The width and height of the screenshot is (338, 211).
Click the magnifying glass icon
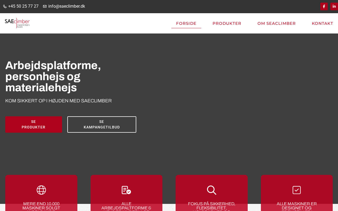click(x=212, y=190)
